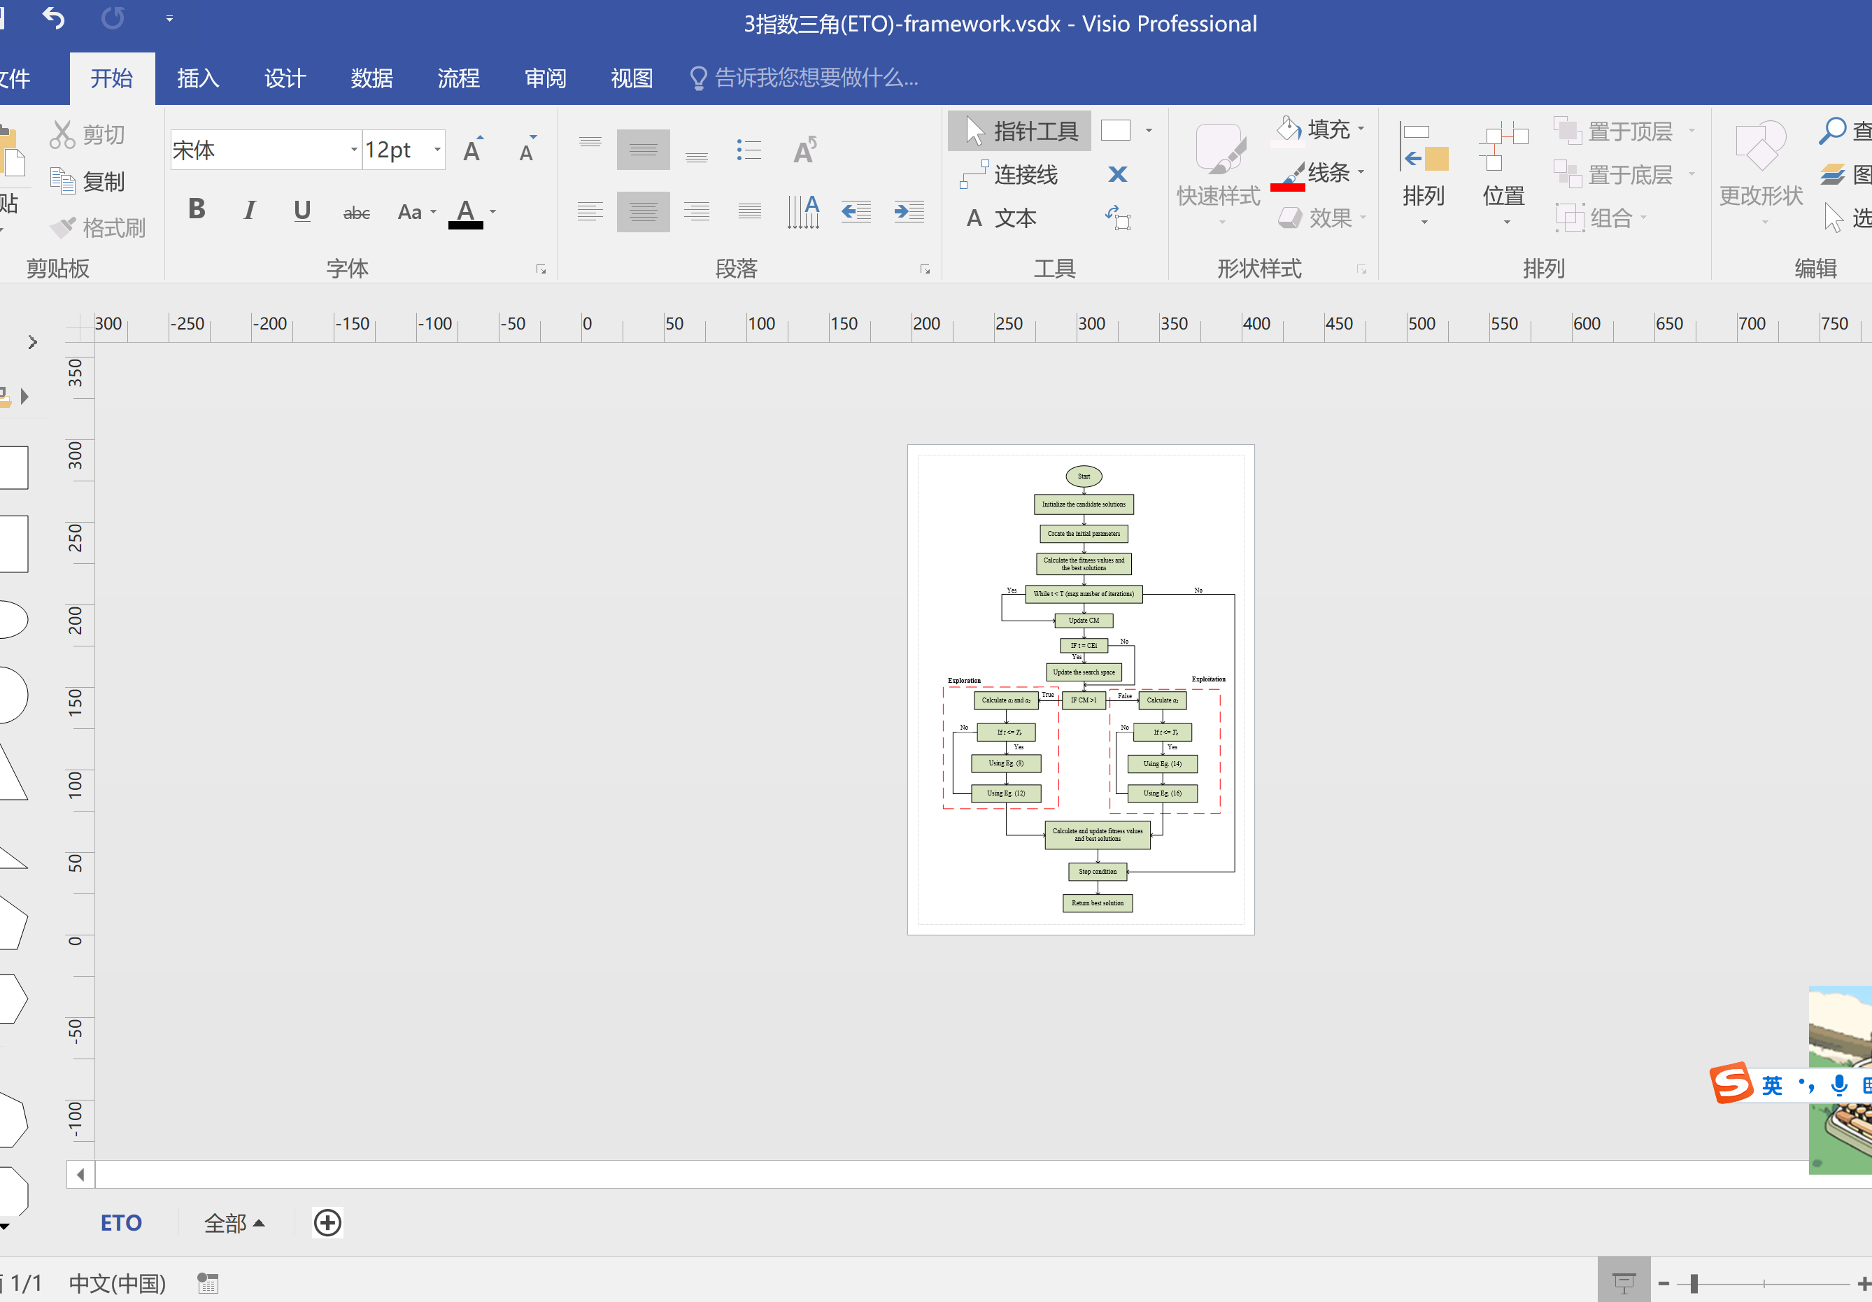Image resolution: width=1872 pixels, height=1302 pixels.
Task: Toggle Bold formatting
Action: pyautogui.click(x=197, y=211)
